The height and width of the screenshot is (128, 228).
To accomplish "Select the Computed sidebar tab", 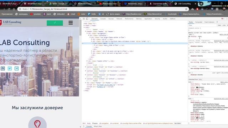I will tap(199, 22).
